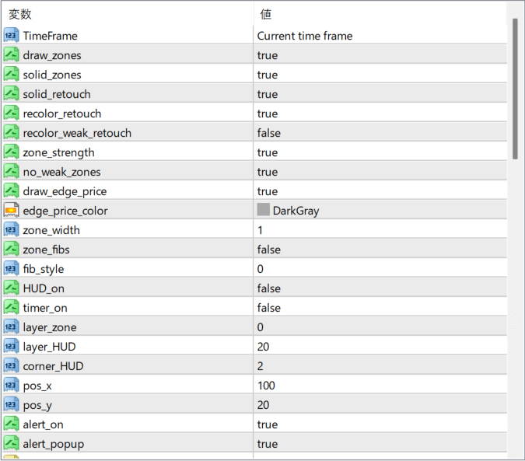Image resolution: width=525 pixels, height=461 pixels.
Task: Click the 値 column header
Action: pos(266,14)
